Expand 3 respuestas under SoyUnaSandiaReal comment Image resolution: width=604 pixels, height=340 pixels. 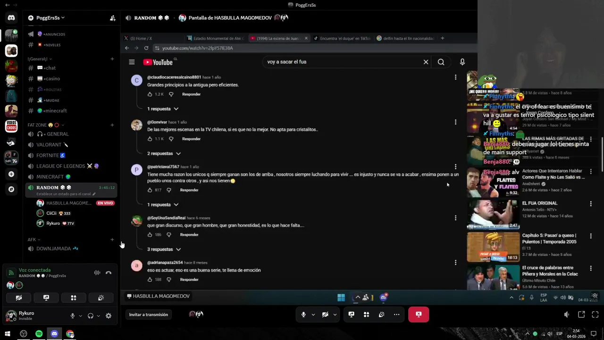coord(164,249)
